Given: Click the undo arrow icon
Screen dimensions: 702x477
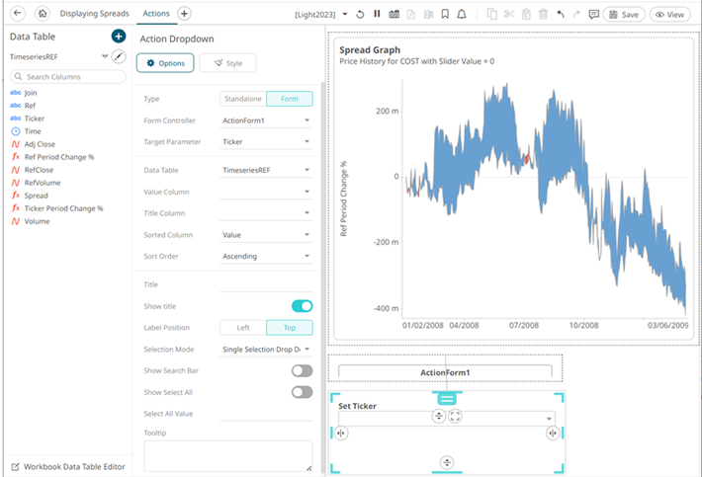Looking at the screenshot, I should tap(561, 14).
